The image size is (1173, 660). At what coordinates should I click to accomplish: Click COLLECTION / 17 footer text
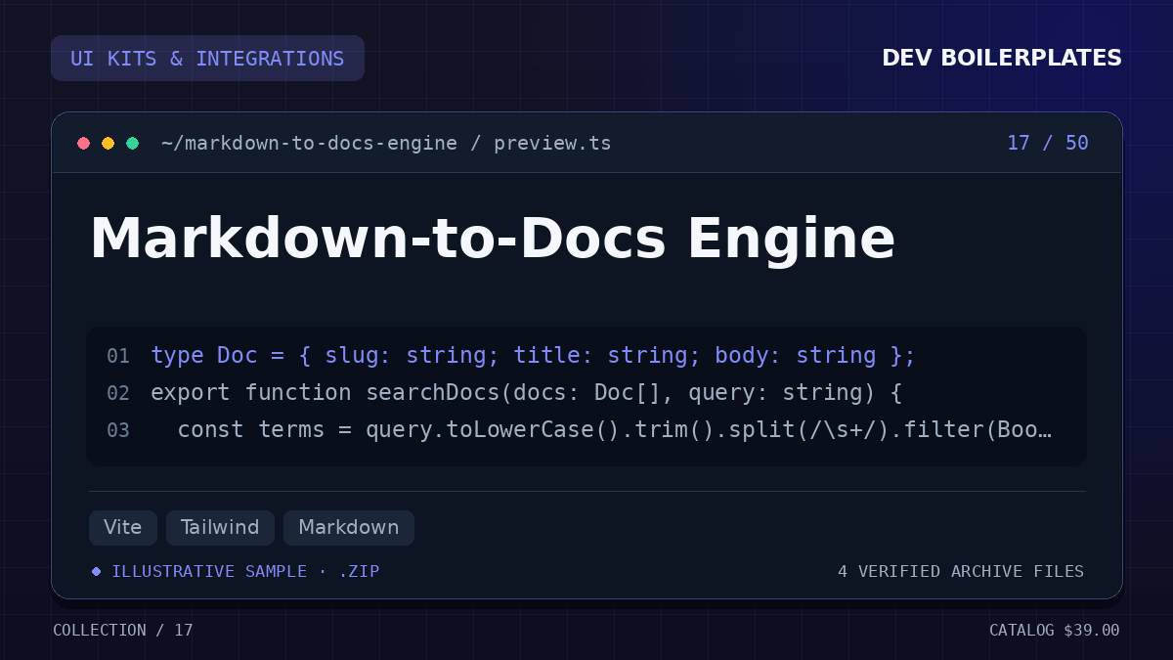coord(123,631)
